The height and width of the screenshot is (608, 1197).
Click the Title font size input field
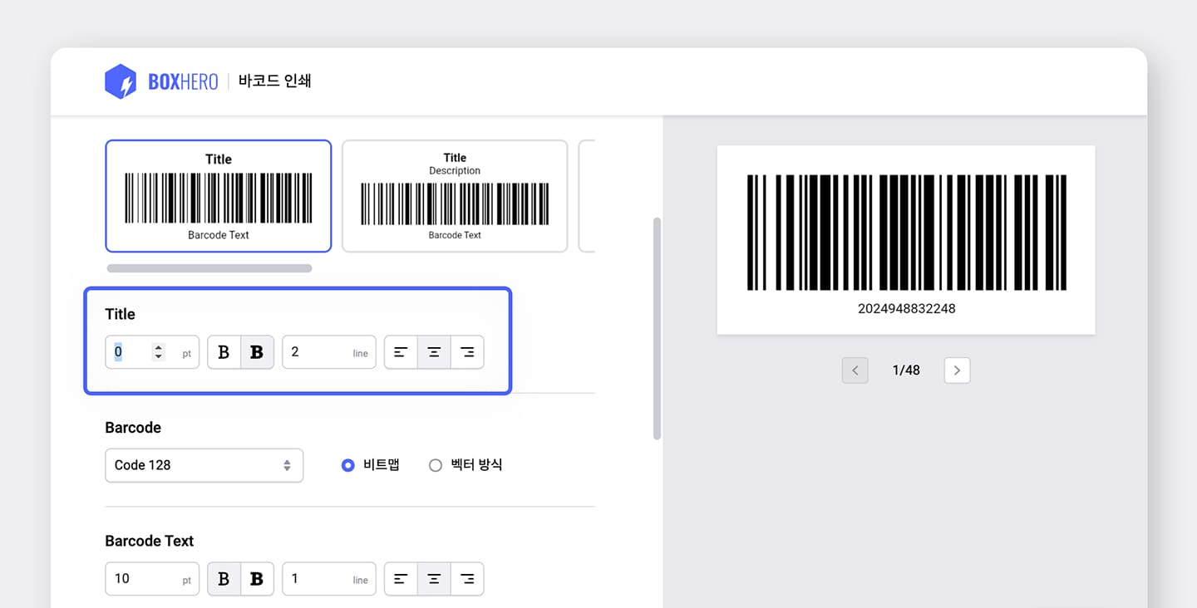152,352
